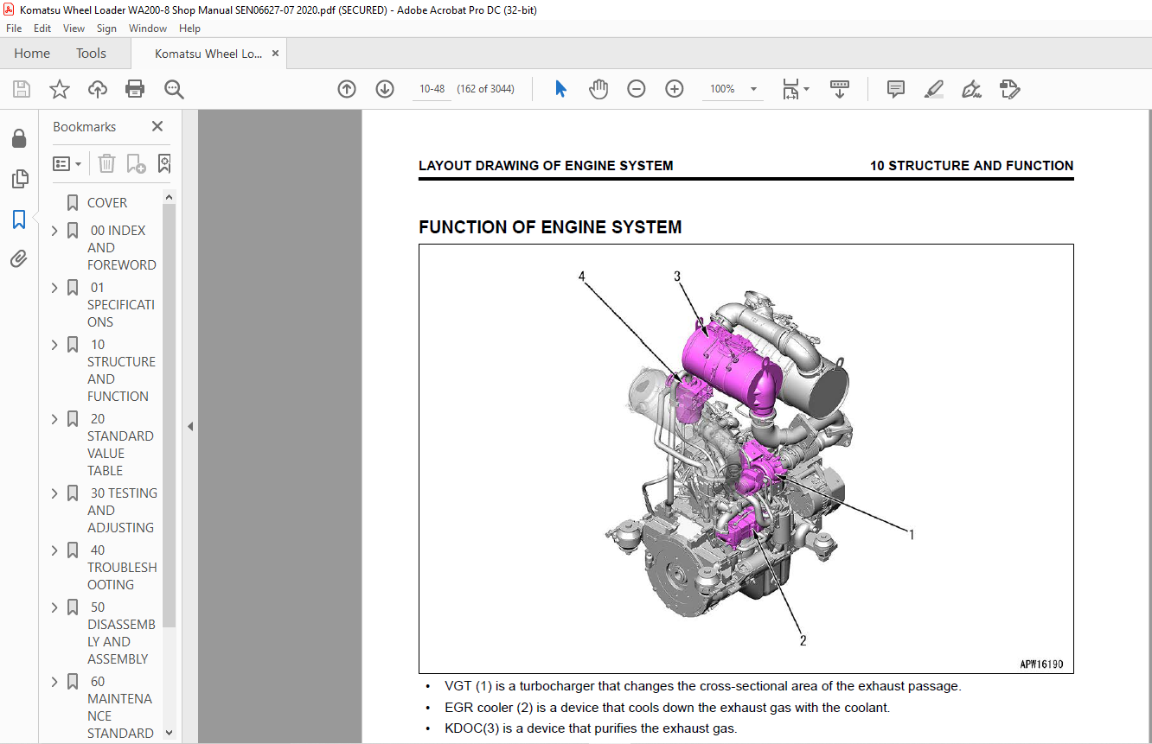Click the FUNCTION OF ENGINE SYSTEM heading
The height and width of the screenshot is (744, 1152).
point(550,227)
